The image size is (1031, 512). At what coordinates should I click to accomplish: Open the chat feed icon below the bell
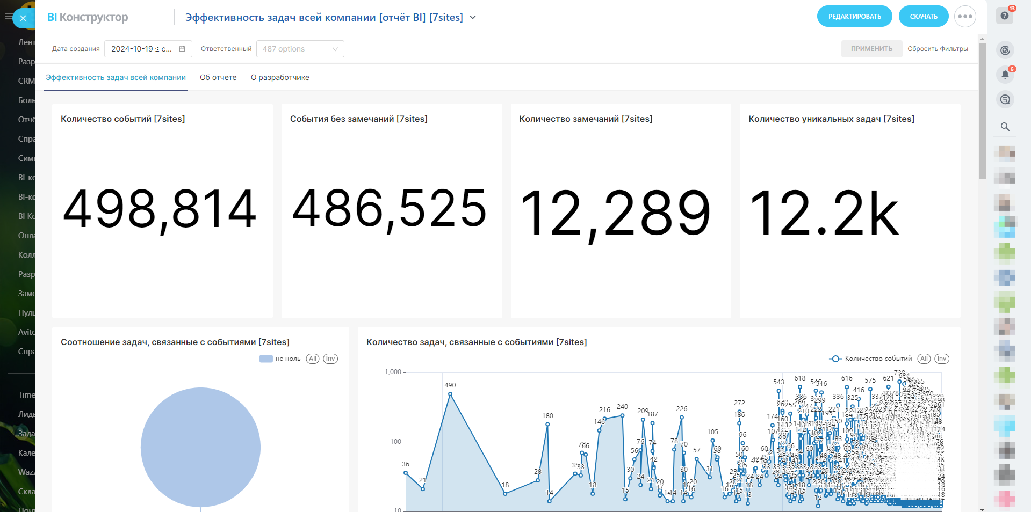point(1005,100)
